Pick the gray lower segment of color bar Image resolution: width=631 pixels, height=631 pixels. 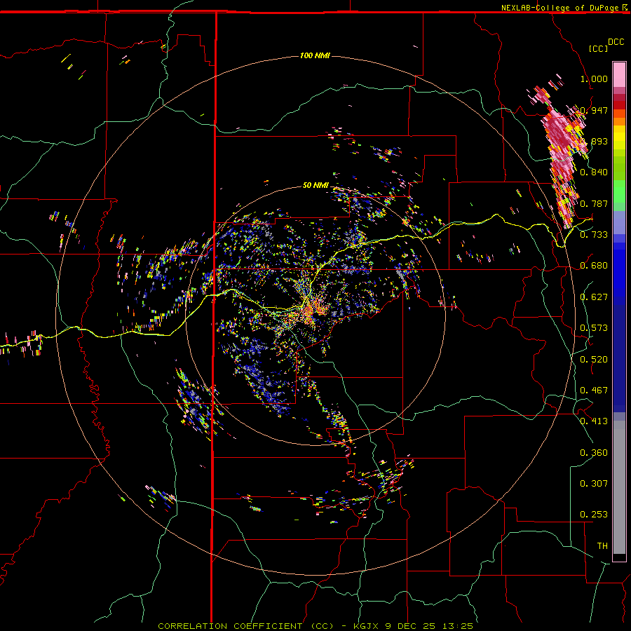619,487
